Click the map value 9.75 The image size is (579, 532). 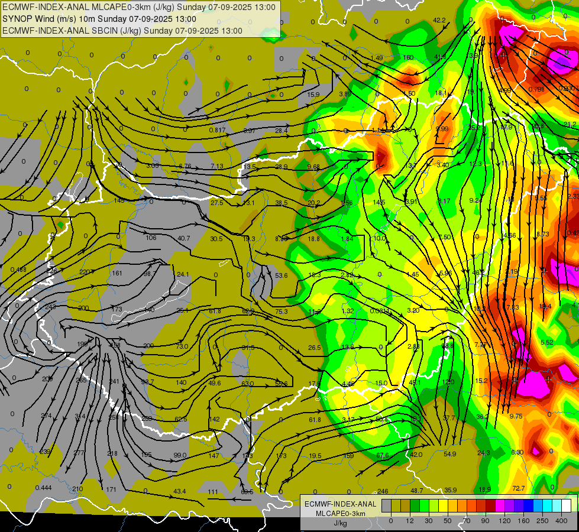click(516, 416)
